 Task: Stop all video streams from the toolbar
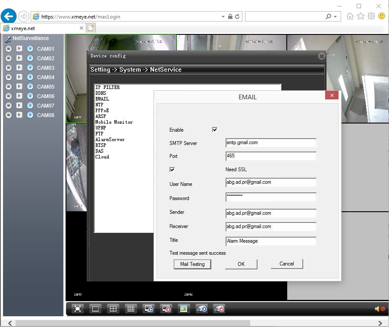tap(166, 308)
